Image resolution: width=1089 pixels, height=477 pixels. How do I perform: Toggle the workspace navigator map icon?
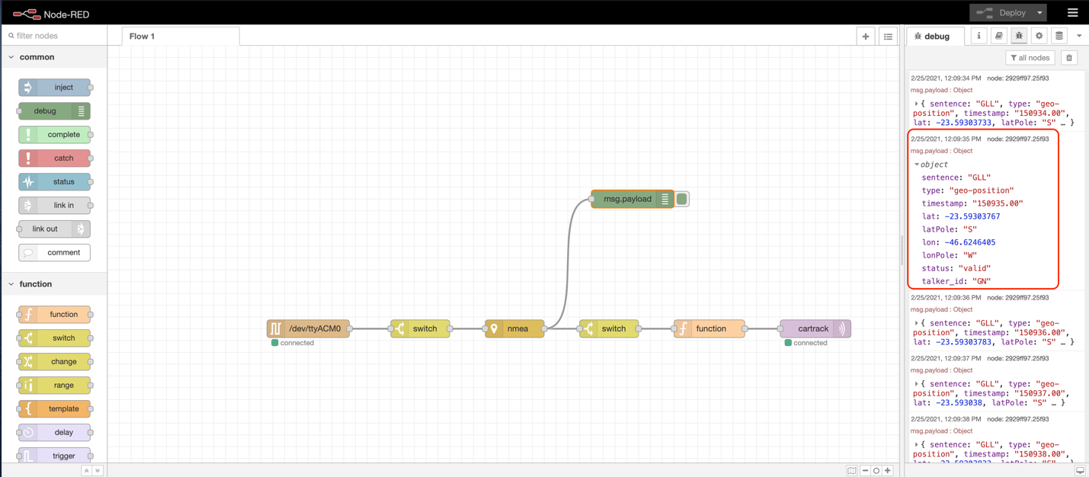coord(852,471)
